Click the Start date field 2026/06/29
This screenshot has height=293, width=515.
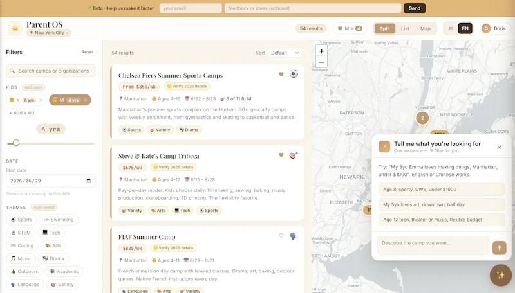tap(51, 181)
